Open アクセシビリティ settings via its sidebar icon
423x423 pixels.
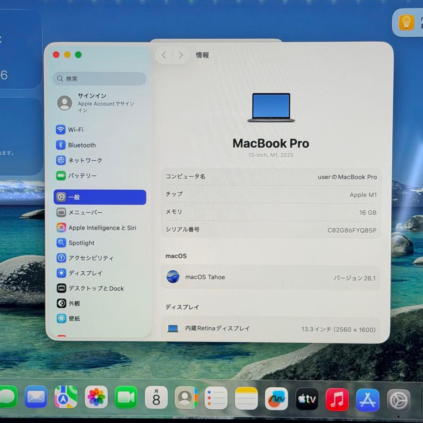[61, 258]
